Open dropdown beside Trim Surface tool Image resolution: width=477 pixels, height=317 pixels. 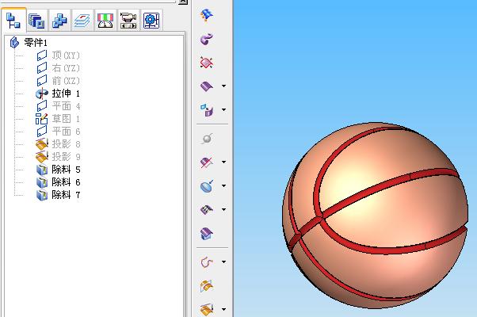[x=224, y=162]
